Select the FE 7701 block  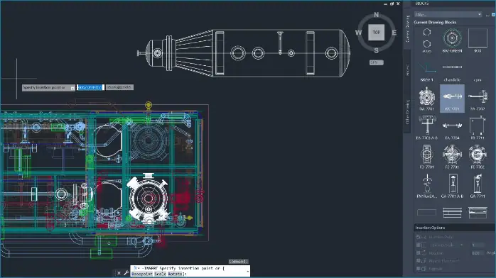click(x=452, y=157)
